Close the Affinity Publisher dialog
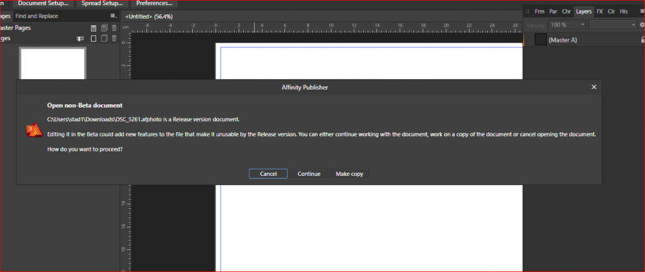 coord(593,86)
